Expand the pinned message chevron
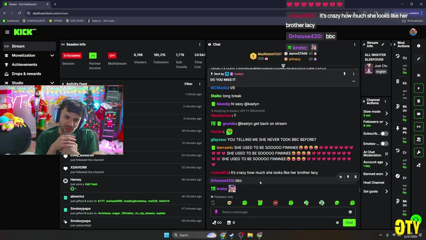The image size is (426, 240). point(353,81)
